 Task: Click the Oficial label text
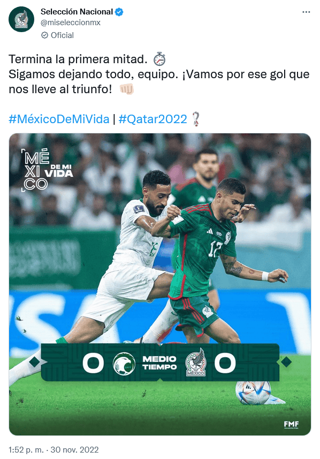[62, 35]
